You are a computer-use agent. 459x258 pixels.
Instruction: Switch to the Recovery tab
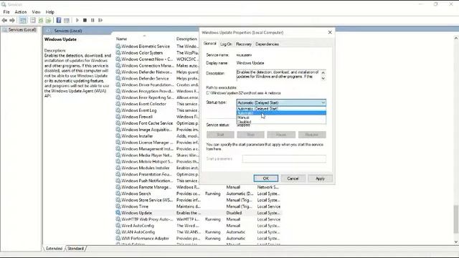244,44
